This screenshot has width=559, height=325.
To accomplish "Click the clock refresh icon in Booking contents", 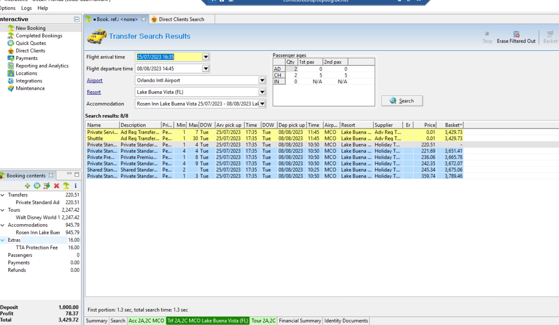I will point(37,186).
